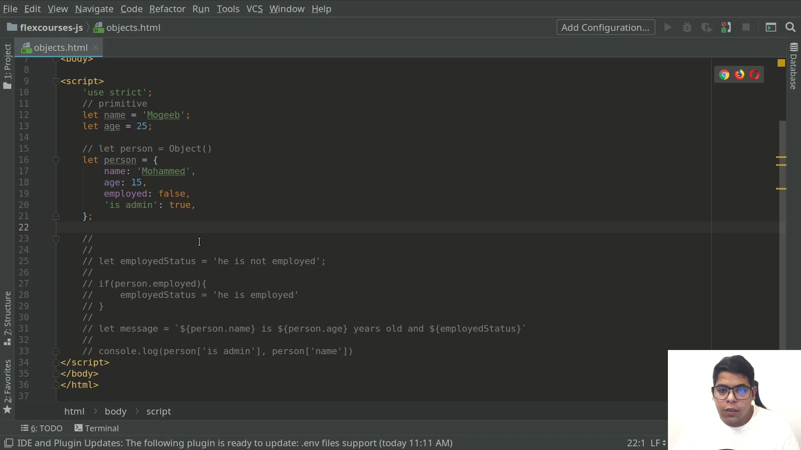Click upper yellow warning stripe in scrollbar
The image size is (801, 450).
[781, 157]
